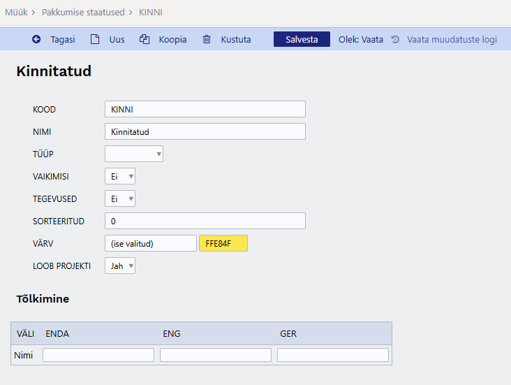Click the SORTEERITUD input field
Image resolution: width=511 pixels, height=385 pixels.
click(205, 221)
